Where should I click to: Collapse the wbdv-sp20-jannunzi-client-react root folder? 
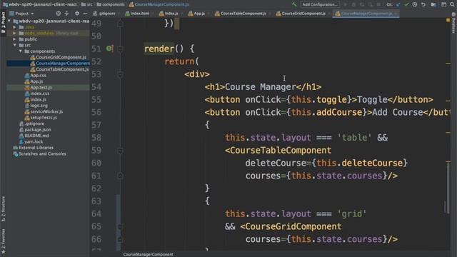pyautogui.click(x=9, y=21)
